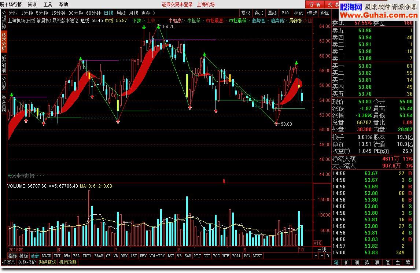
Task: Click the square window icon beside 局部板
Action: pos(310,21)
